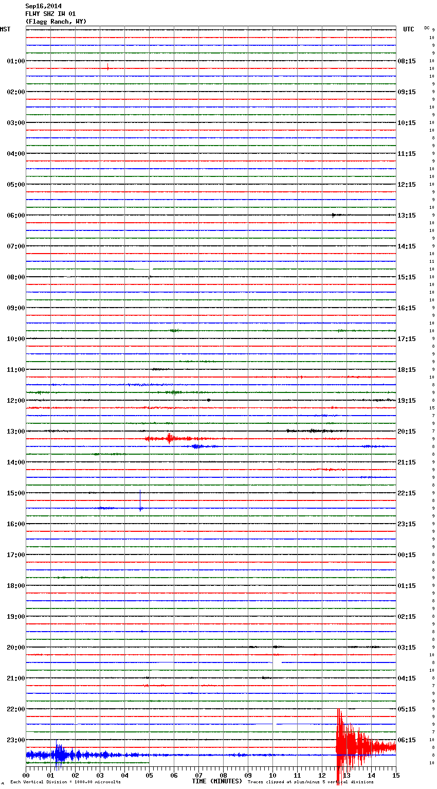The height and width of the screenshot is (789, 437).
Task: Click the 'Sep16,2014' date header
Action: (x=43, y=6)
